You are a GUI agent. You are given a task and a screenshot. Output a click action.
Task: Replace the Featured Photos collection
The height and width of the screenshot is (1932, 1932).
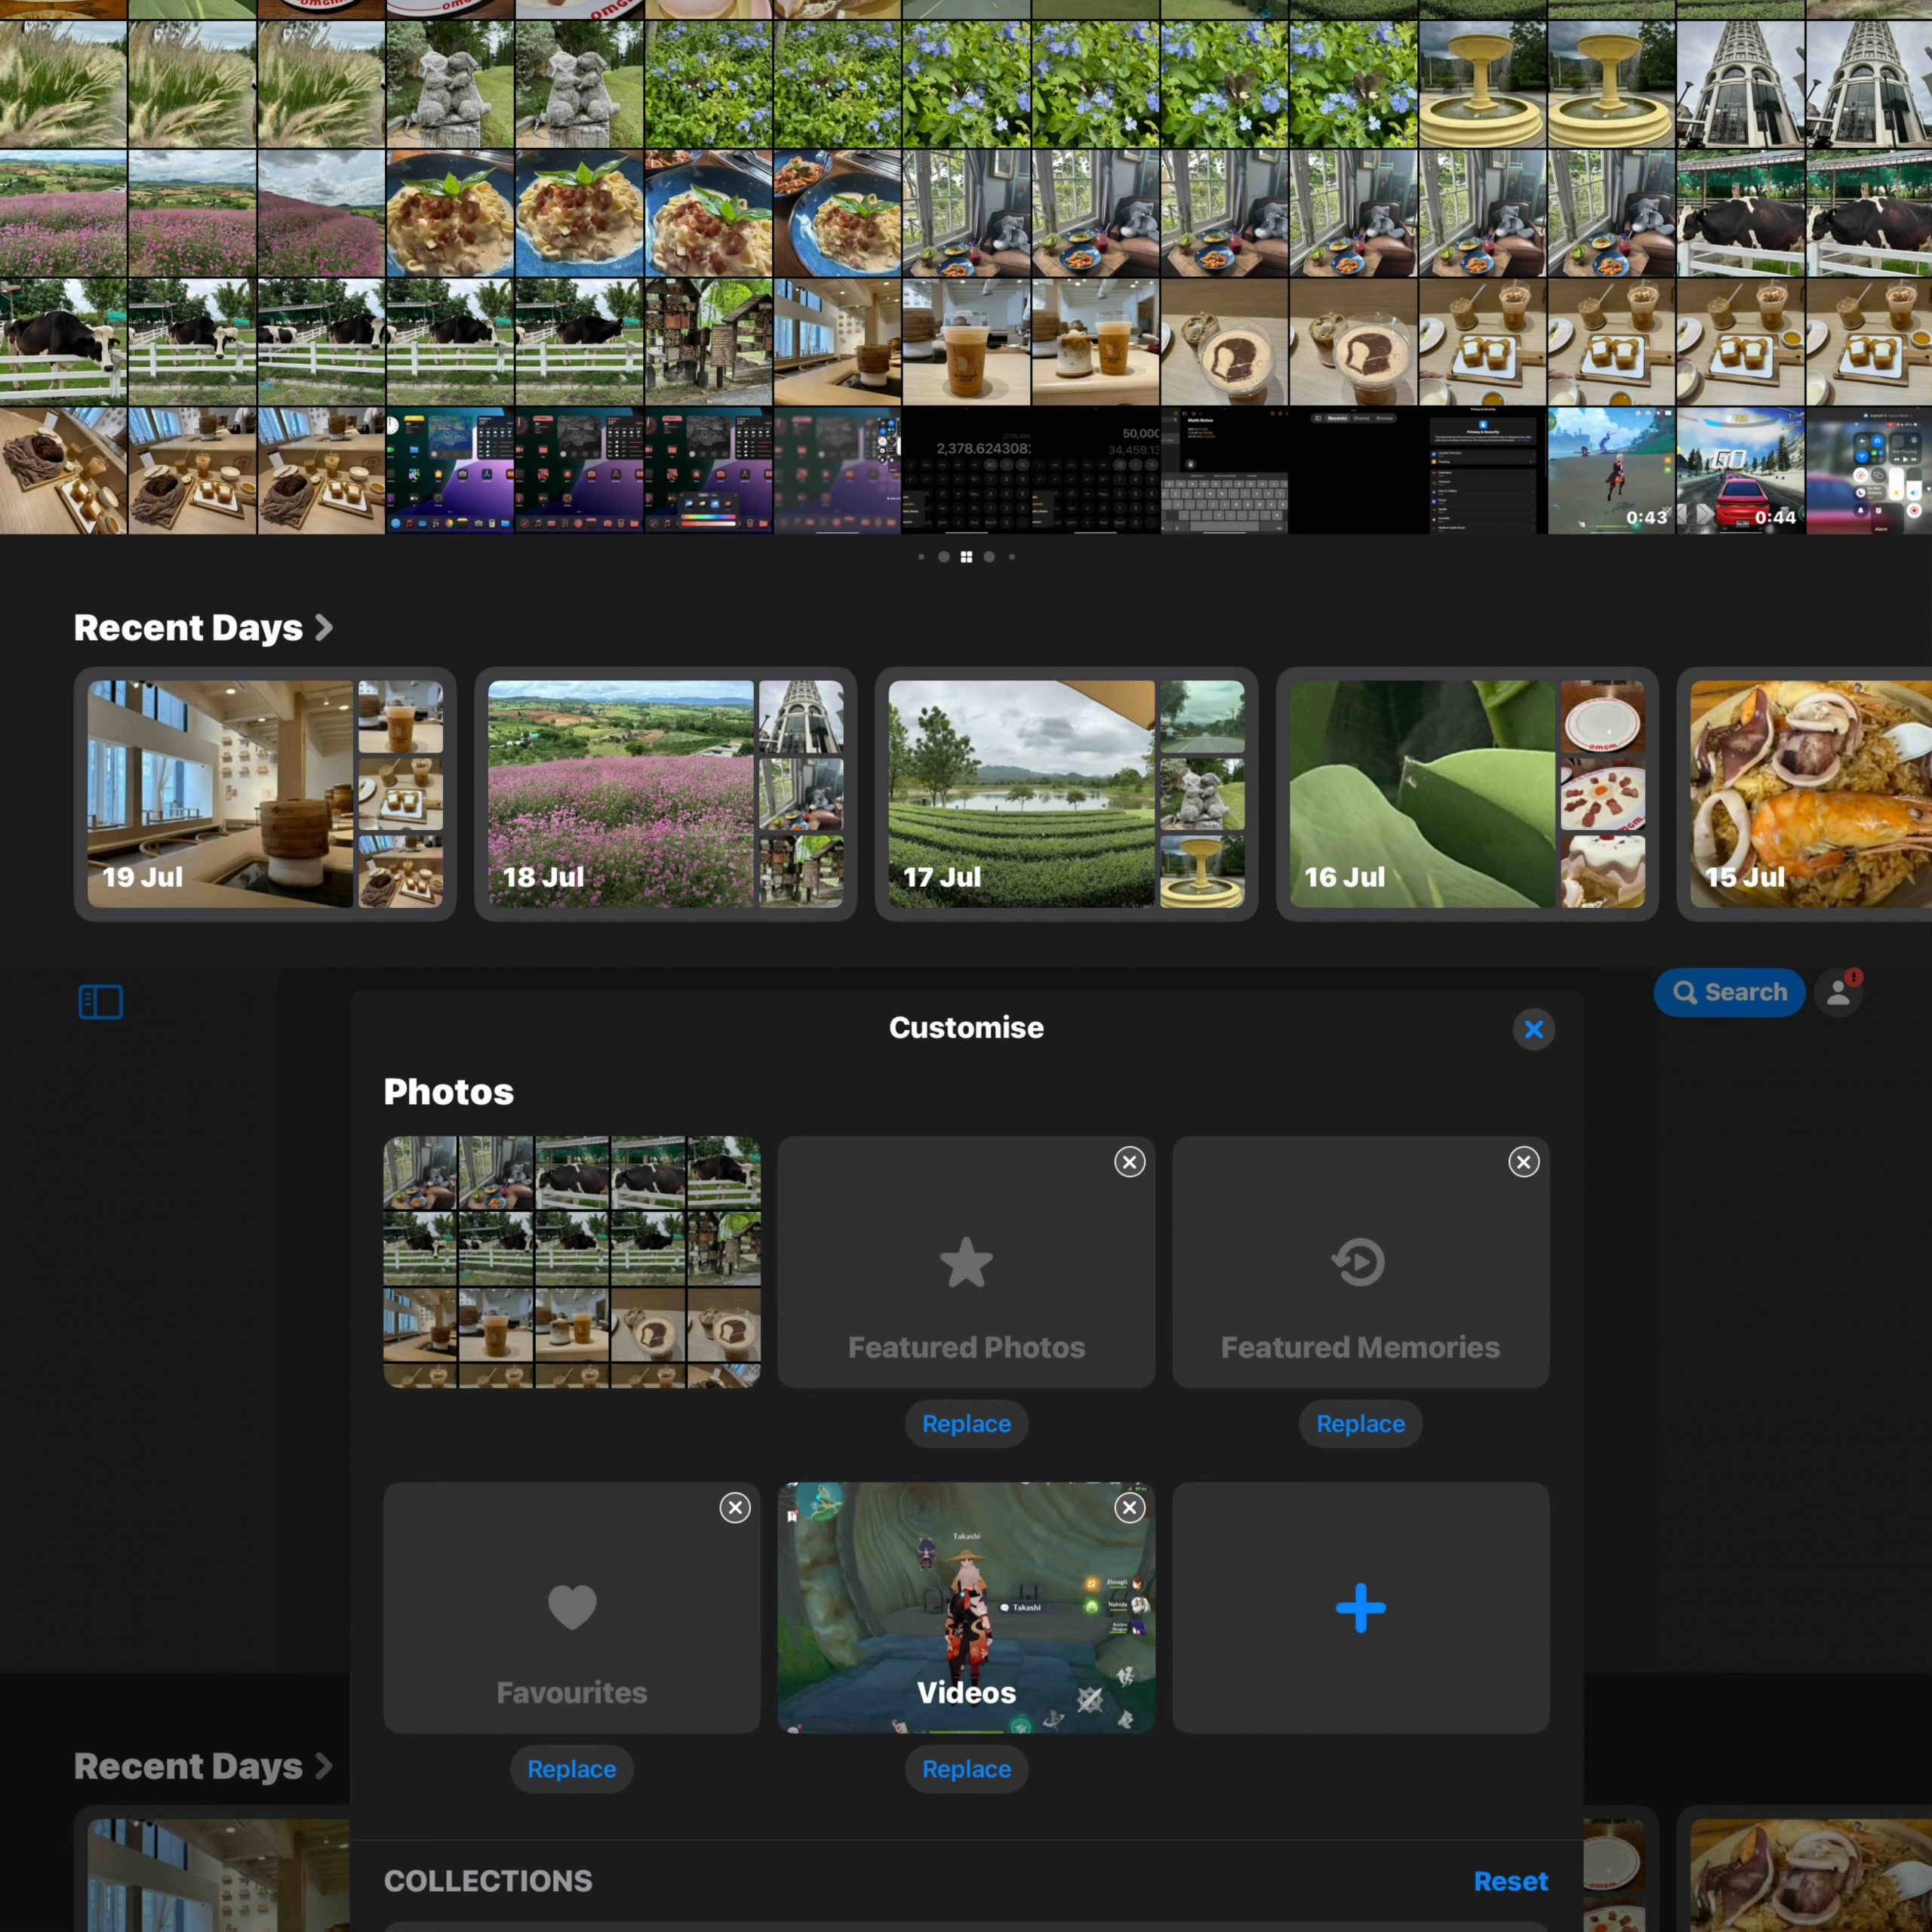click(x=966, y=1423)
